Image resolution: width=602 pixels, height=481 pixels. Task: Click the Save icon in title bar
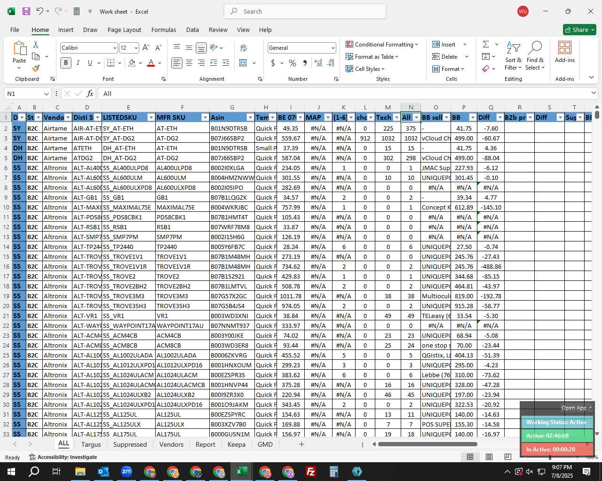pyautogui.click(x=26, y=11)
